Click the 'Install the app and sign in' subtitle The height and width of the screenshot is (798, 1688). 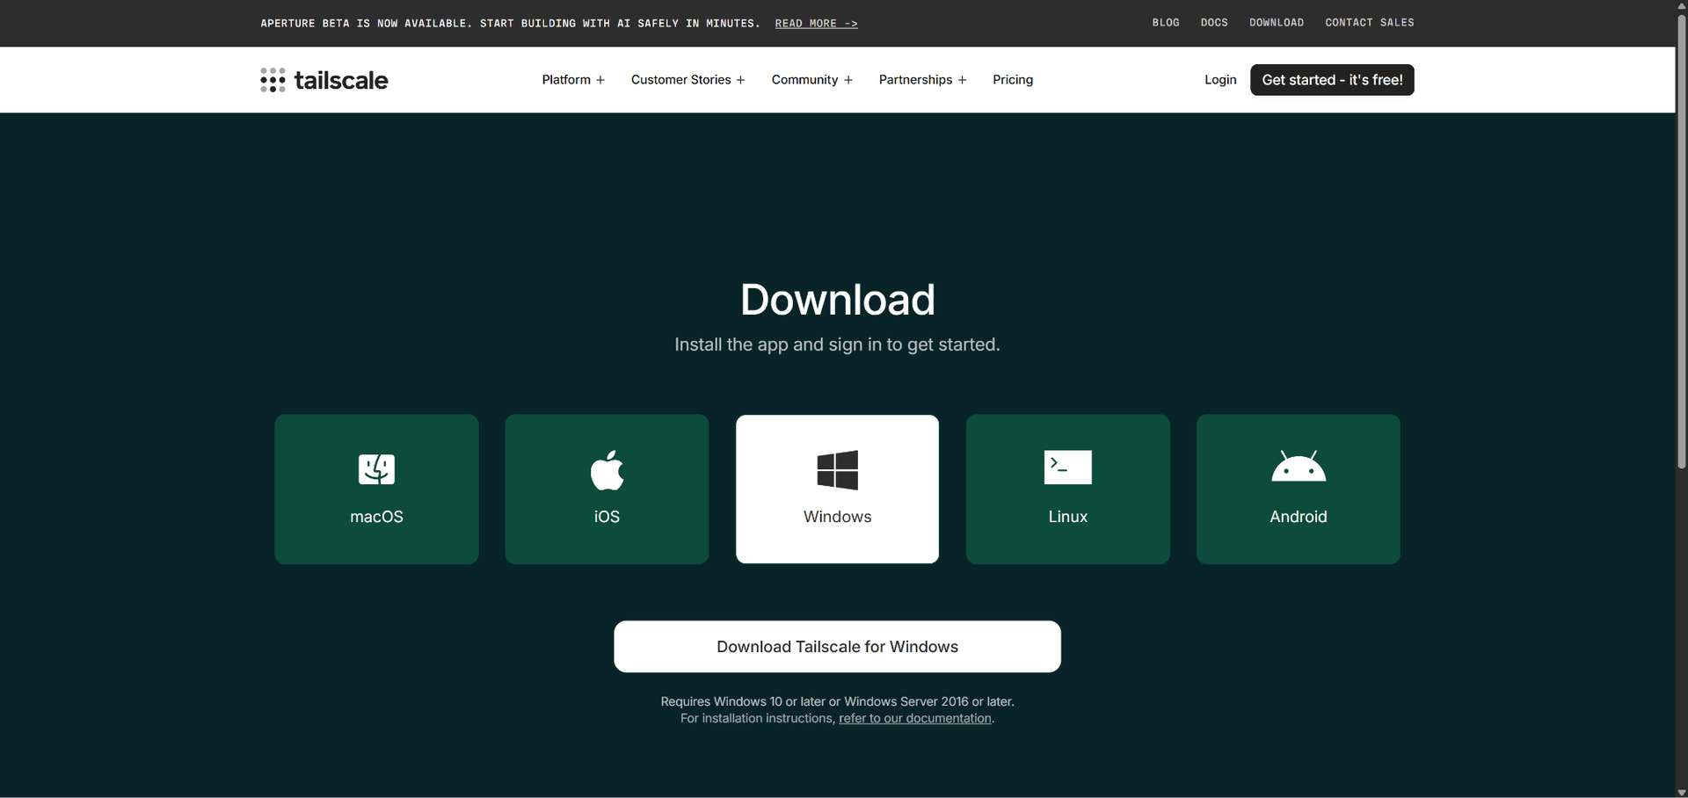[x=837, y=345]
